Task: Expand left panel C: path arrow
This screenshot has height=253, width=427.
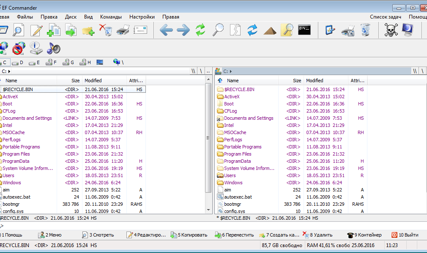Action: tap(9, 71)
